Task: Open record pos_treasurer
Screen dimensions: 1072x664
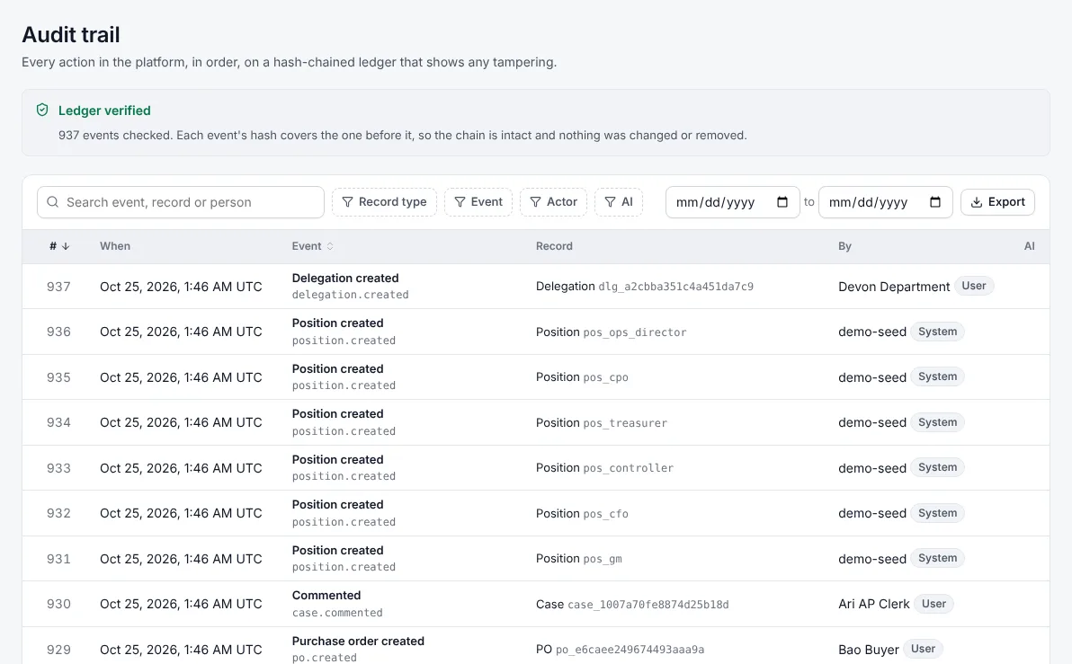Action: tap(625, 423)
